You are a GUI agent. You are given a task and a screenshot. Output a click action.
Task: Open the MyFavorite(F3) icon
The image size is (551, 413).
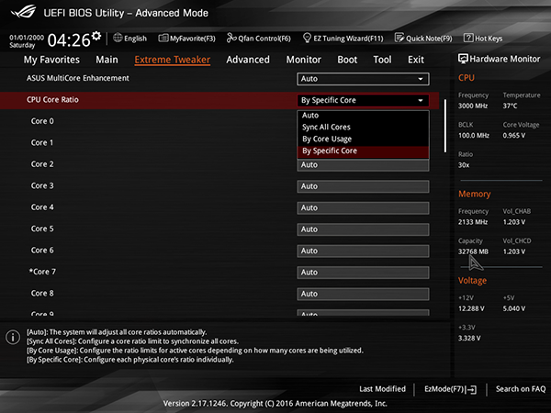tap(163, 38)
